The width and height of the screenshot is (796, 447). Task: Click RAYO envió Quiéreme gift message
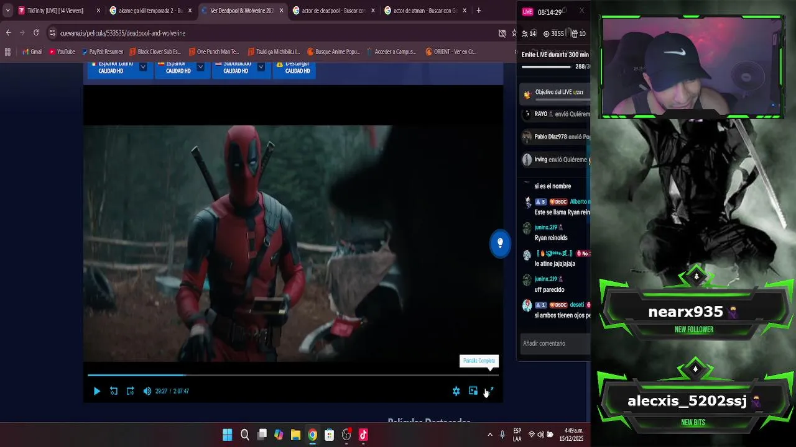[556, 114]
